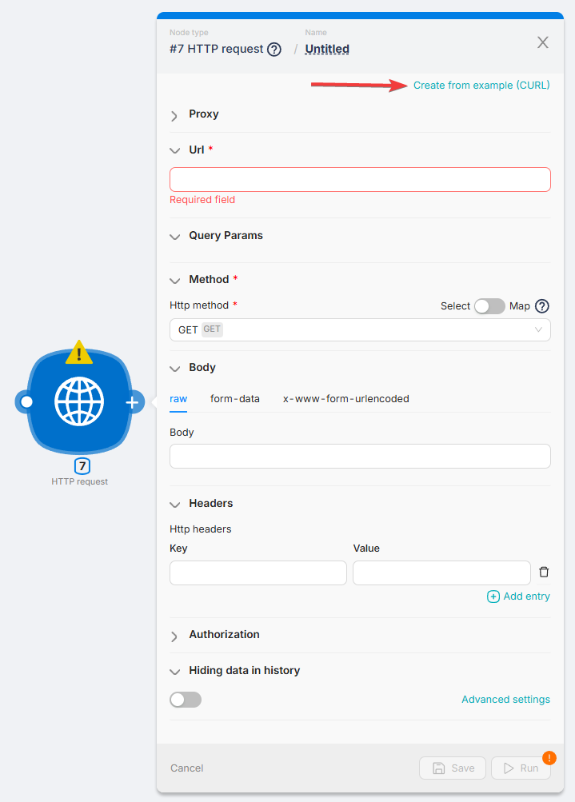Click the Url input field
Viewport: 575px width, 802px height.
coord(360,179)
